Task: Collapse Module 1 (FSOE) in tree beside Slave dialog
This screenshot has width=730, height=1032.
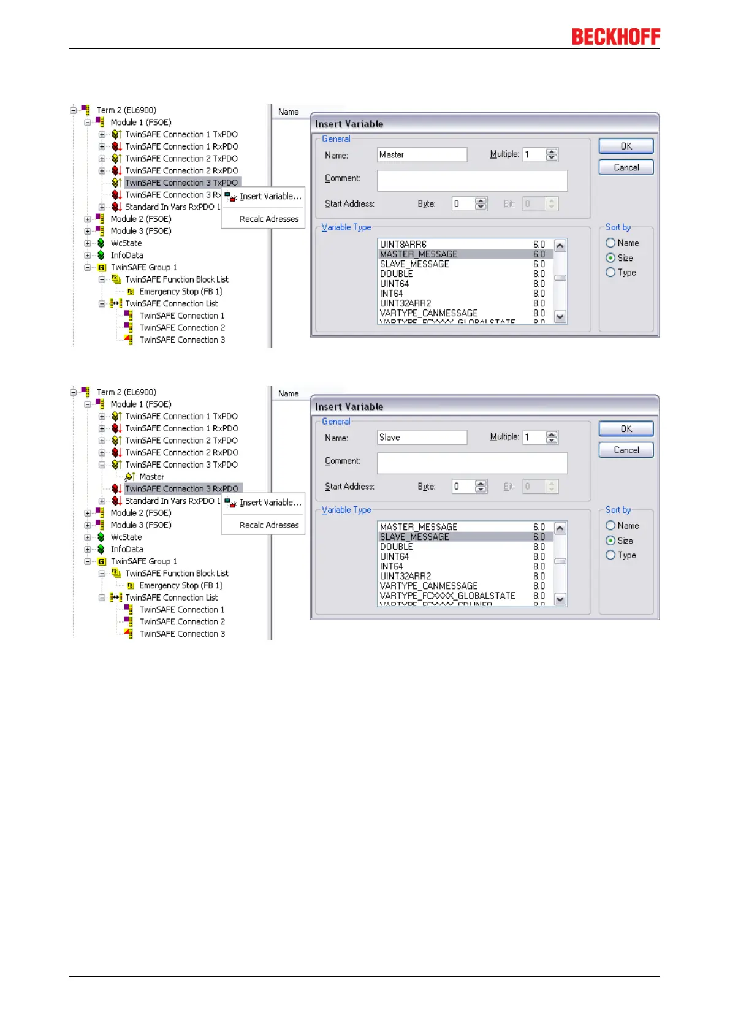Action: pyautogui.click(x=88, y=404)
